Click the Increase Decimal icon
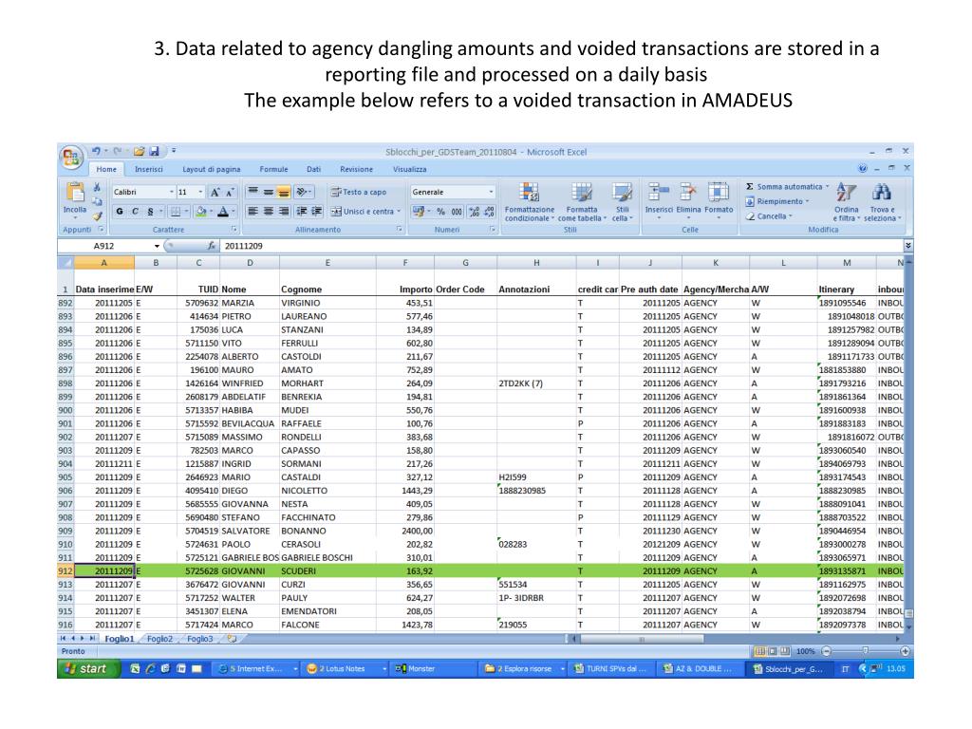 point(475,212)
